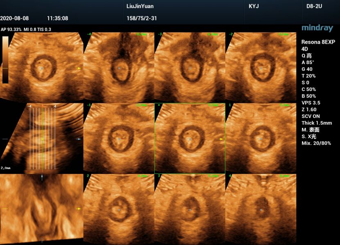The image size is (340, 245).
Task: Click the blue center marker in slice -4
Action: point(119,68)
